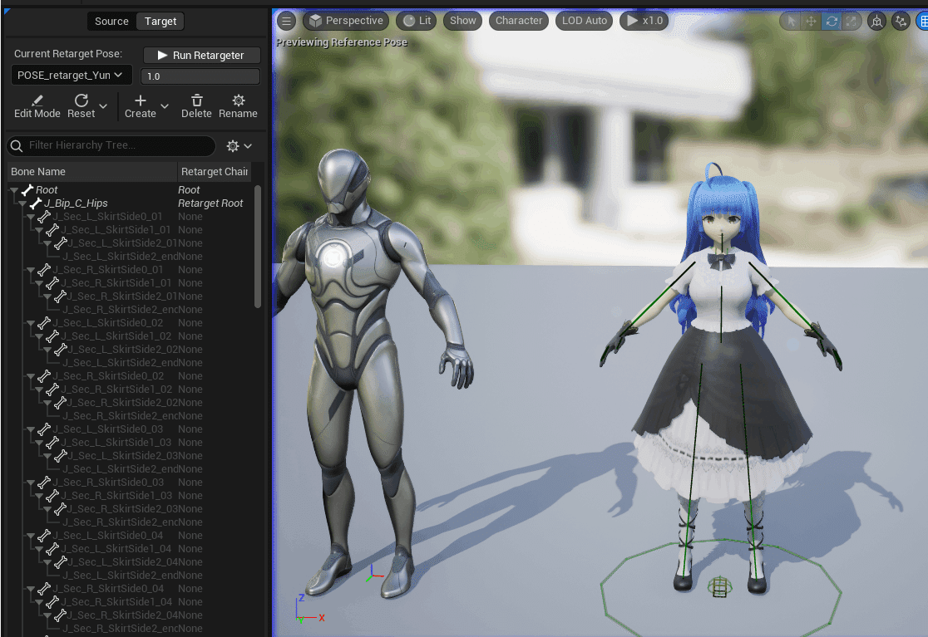The height and width of the screenshot is (637, 928).
Task: Click the Rename pose gear icon
Action: coord(238,100)
